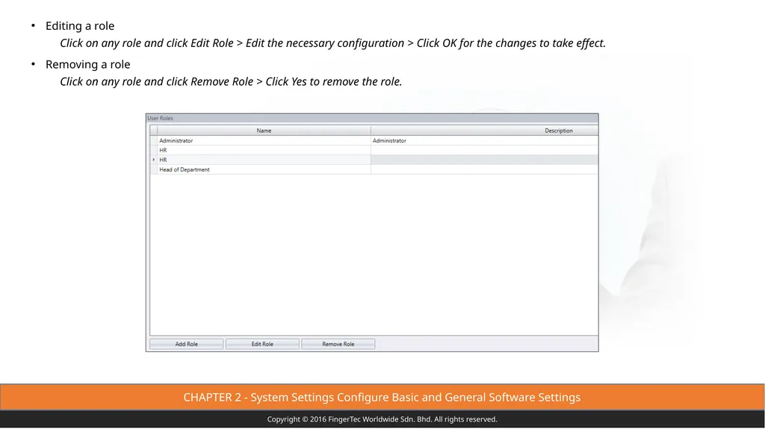The height and width of the screenshot is (429, 765).
Task: Click the row selector beside Administrator
Action: click(154, 140)
